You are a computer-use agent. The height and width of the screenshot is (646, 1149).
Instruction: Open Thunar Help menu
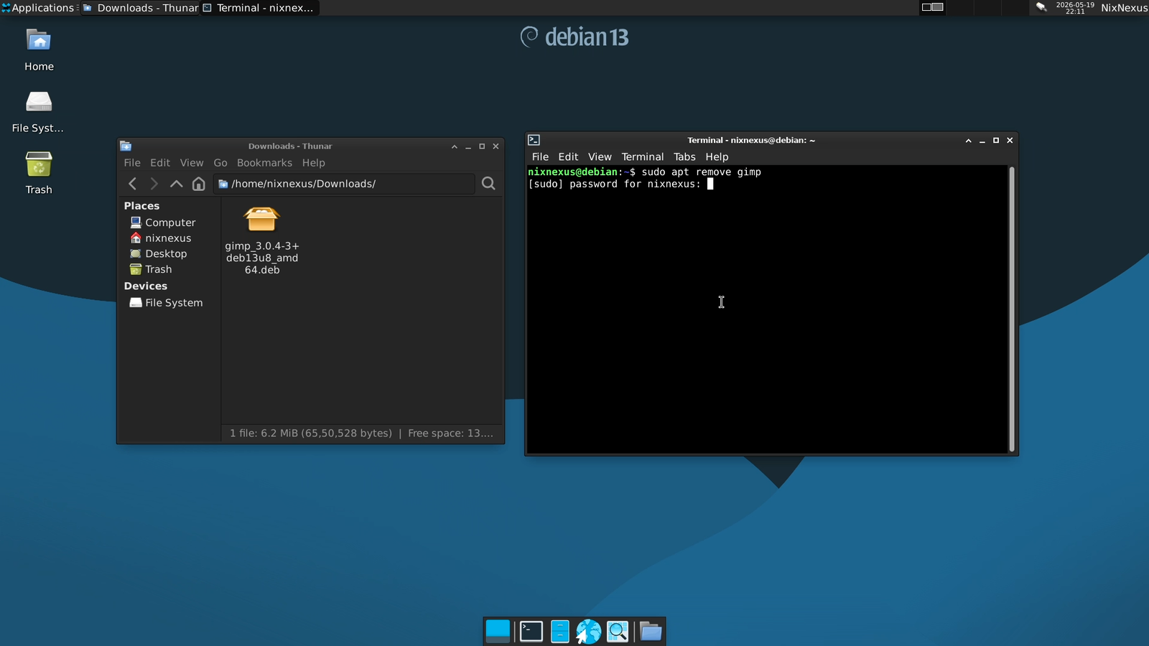coord(313,163)
